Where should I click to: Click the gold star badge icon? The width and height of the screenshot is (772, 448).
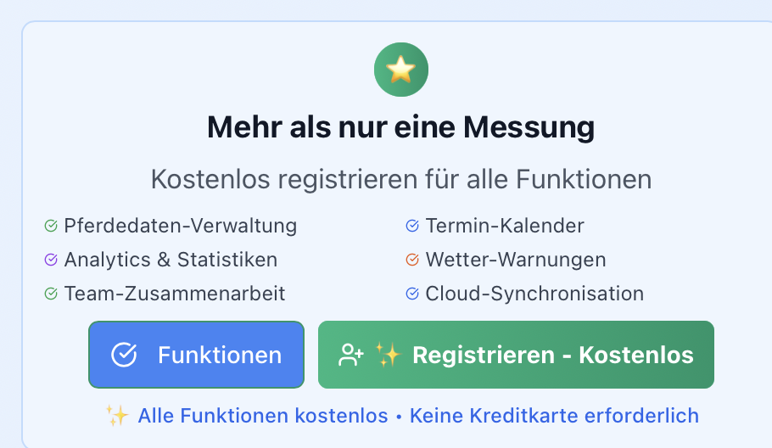401,70
